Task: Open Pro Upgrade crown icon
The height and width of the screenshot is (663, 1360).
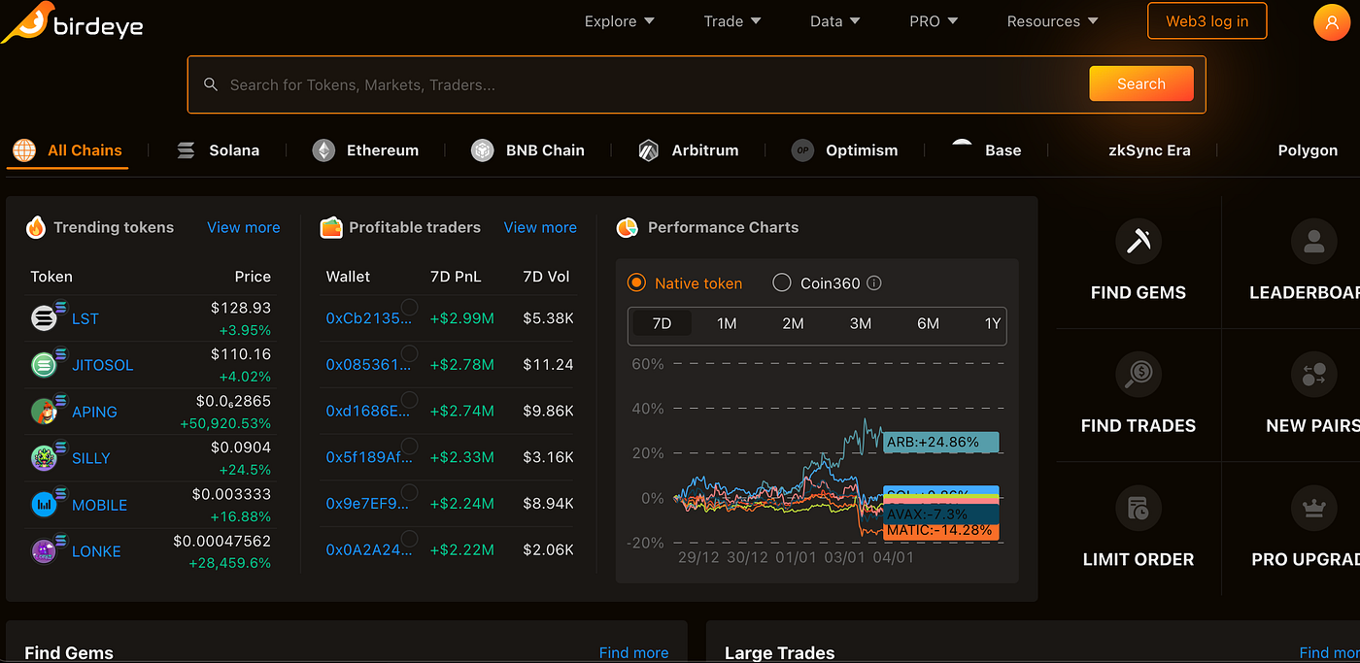Action: click(1314, 508)
